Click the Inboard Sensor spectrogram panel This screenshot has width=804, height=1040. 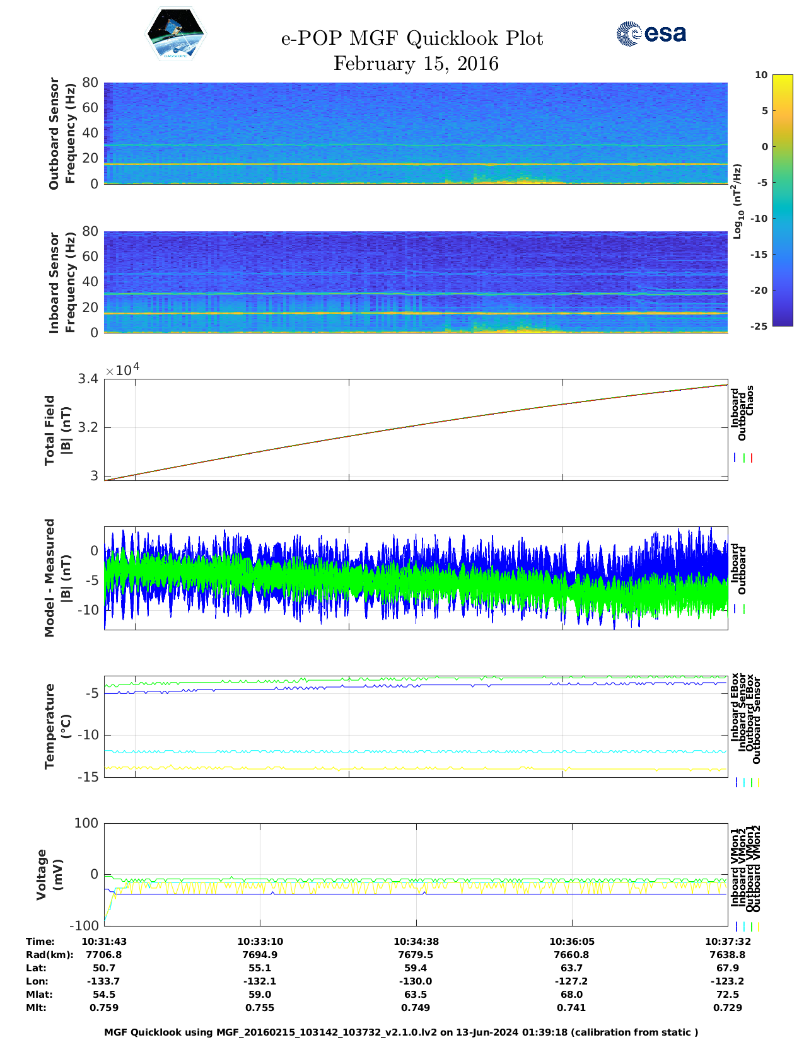click(x=416, y=282)
